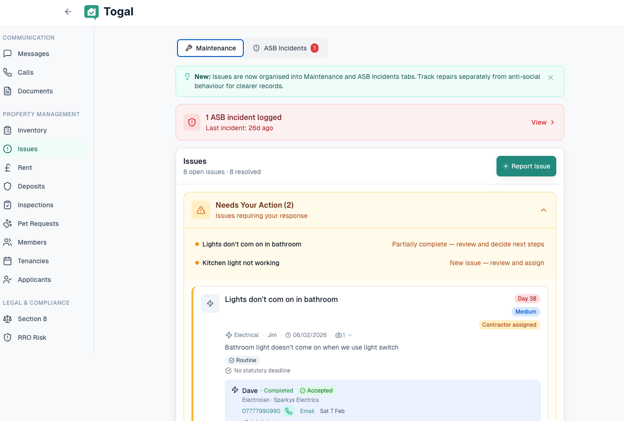Click the phone icon beside 07777990990

click(289, 411)
